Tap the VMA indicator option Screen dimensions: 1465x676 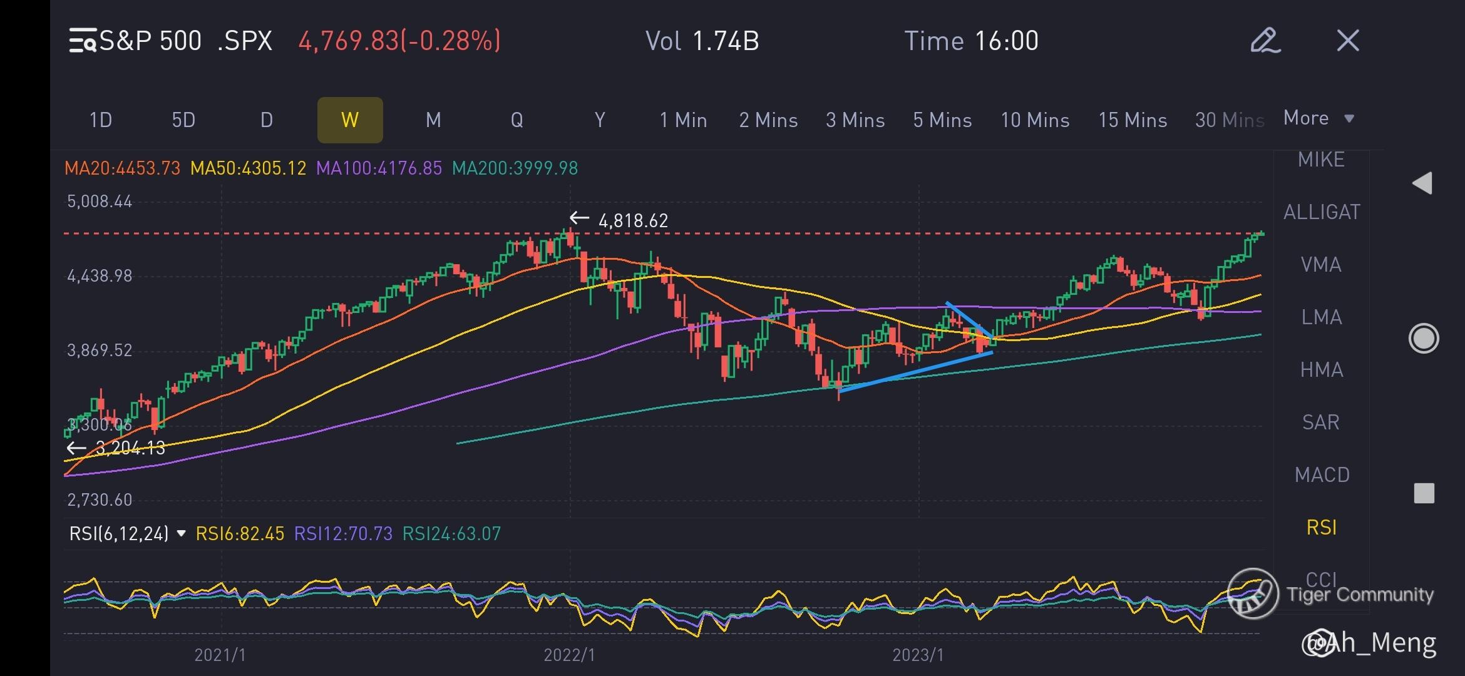click(x=1320, y=265)
